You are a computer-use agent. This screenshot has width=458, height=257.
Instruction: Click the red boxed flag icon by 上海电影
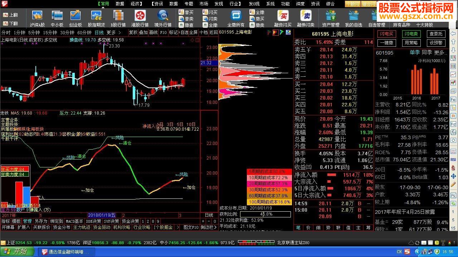(x=276, y=32)
